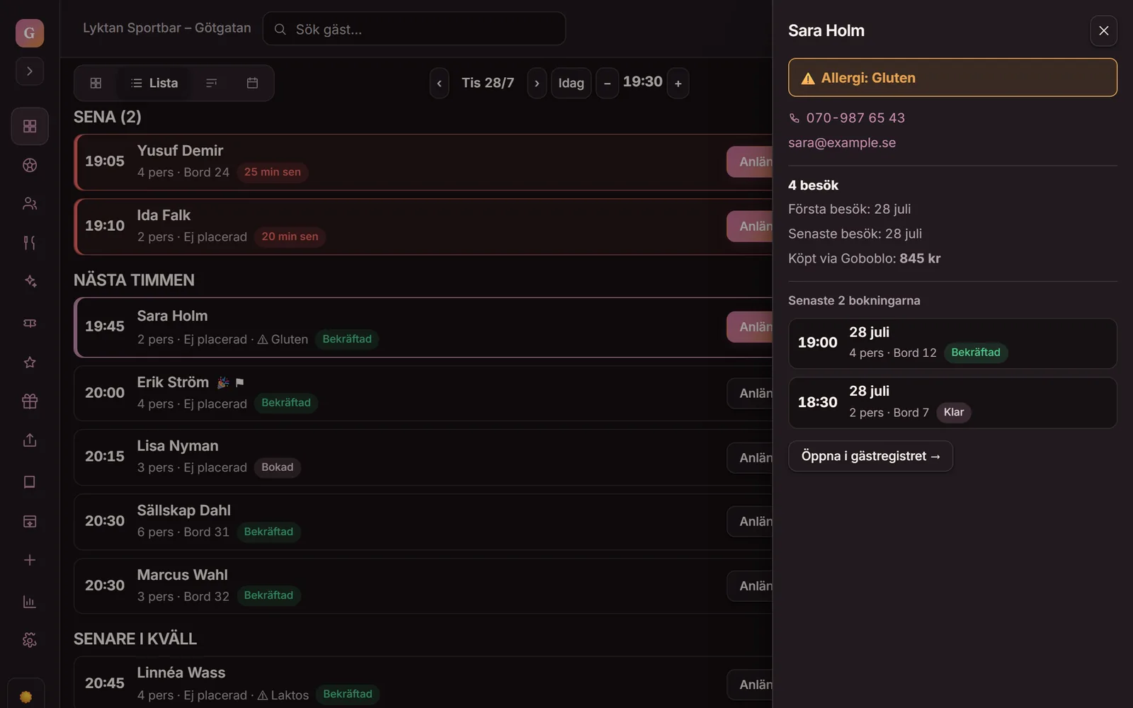The width and height of the screenshot is (1133, 708).
Task: Go to previous day chevron
Action: coord(439,84)
